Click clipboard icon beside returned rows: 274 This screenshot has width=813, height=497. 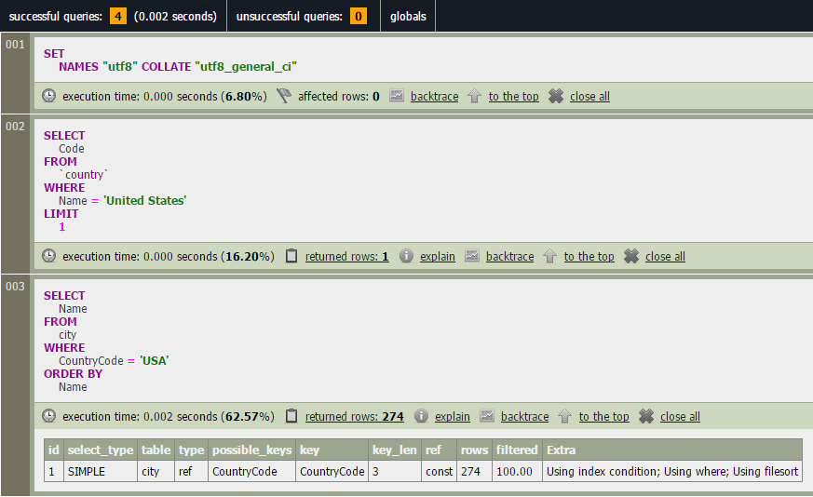[291, 416]
